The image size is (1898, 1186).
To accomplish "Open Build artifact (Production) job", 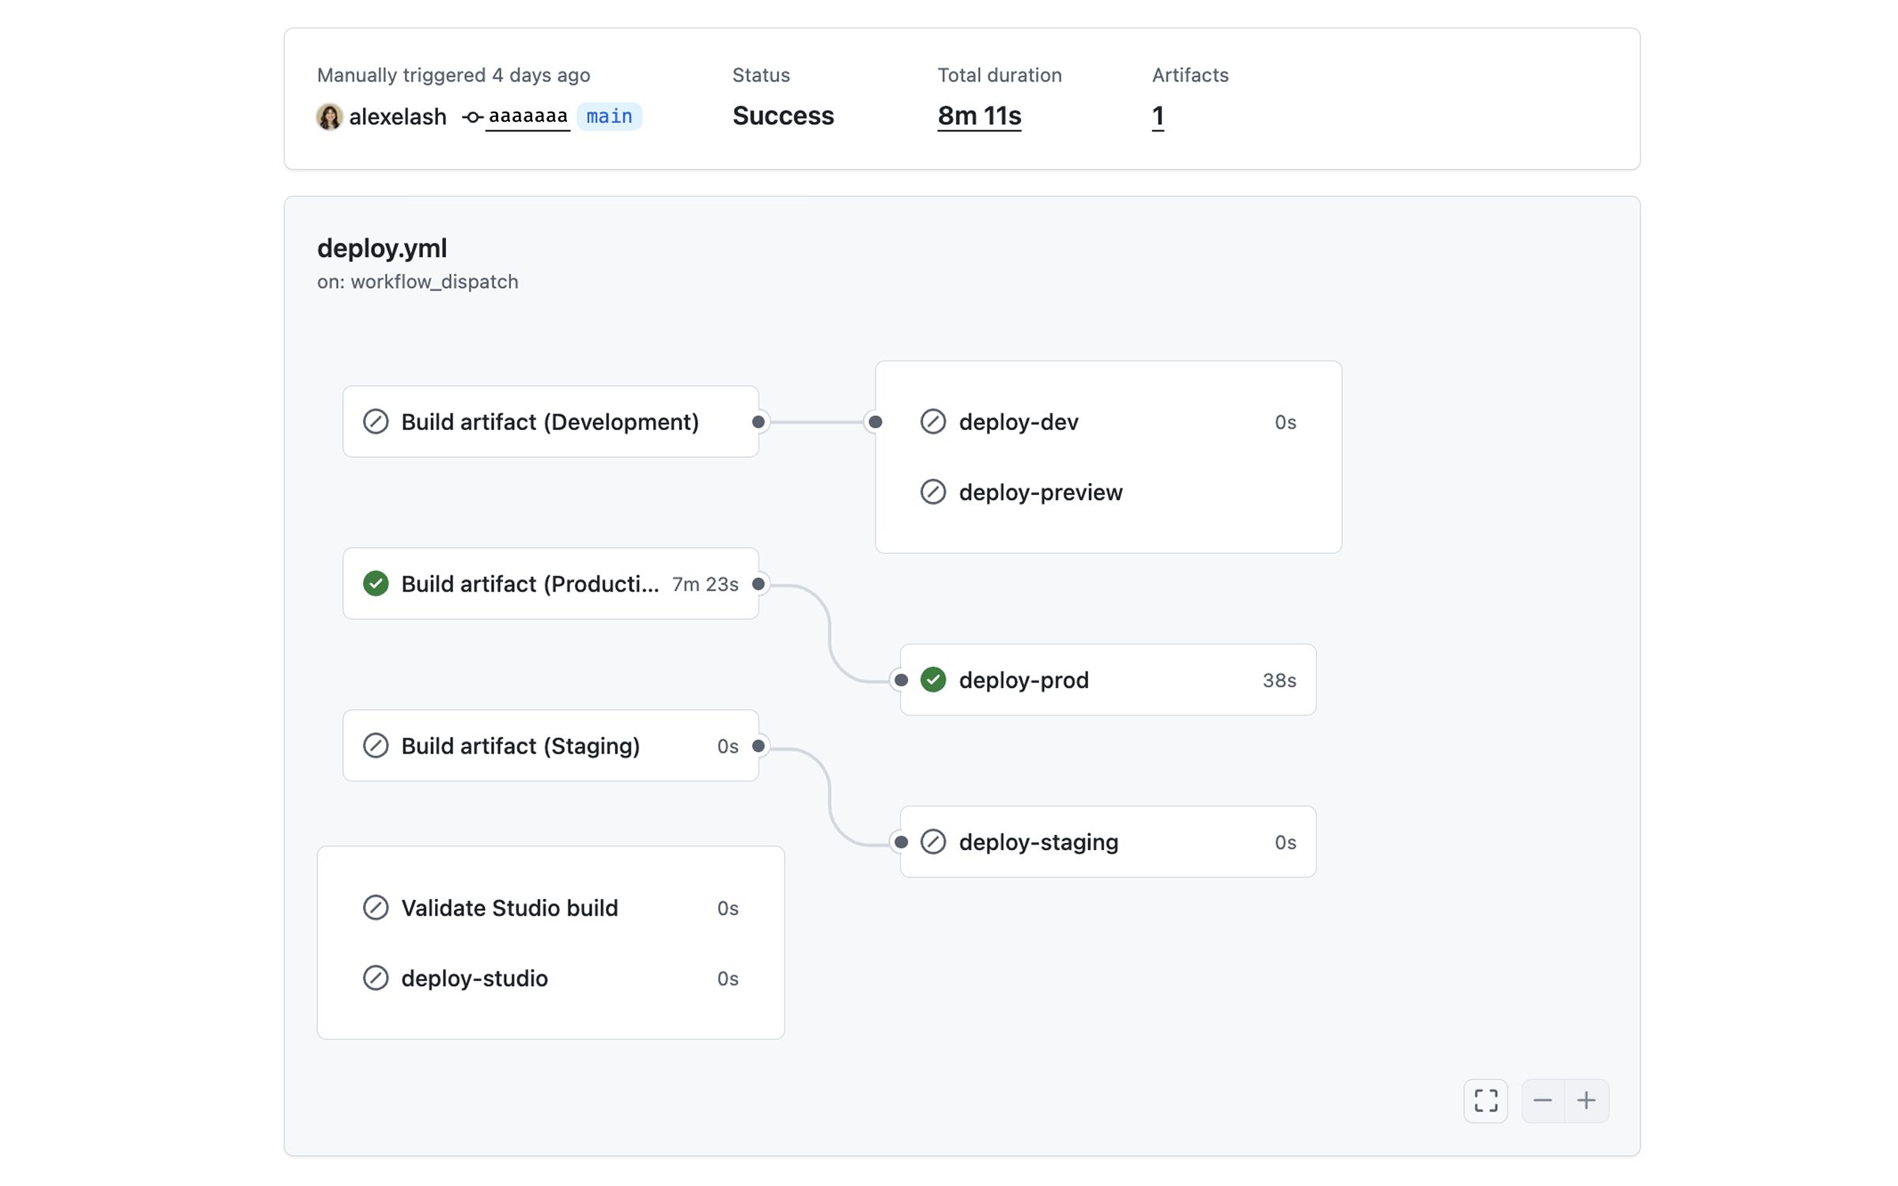I will 550,584.
